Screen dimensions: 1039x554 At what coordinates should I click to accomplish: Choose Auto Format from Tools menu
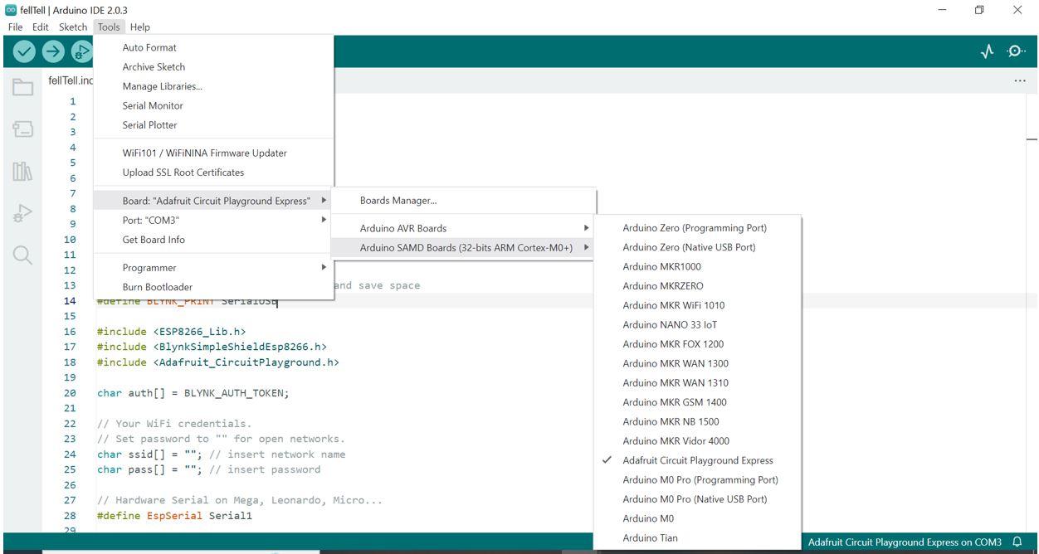(213, 47)
